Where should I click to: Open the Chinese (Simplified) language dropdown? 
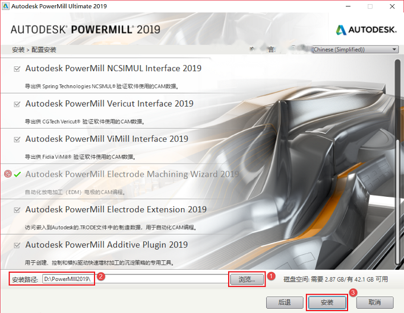[x=355, y=49]
